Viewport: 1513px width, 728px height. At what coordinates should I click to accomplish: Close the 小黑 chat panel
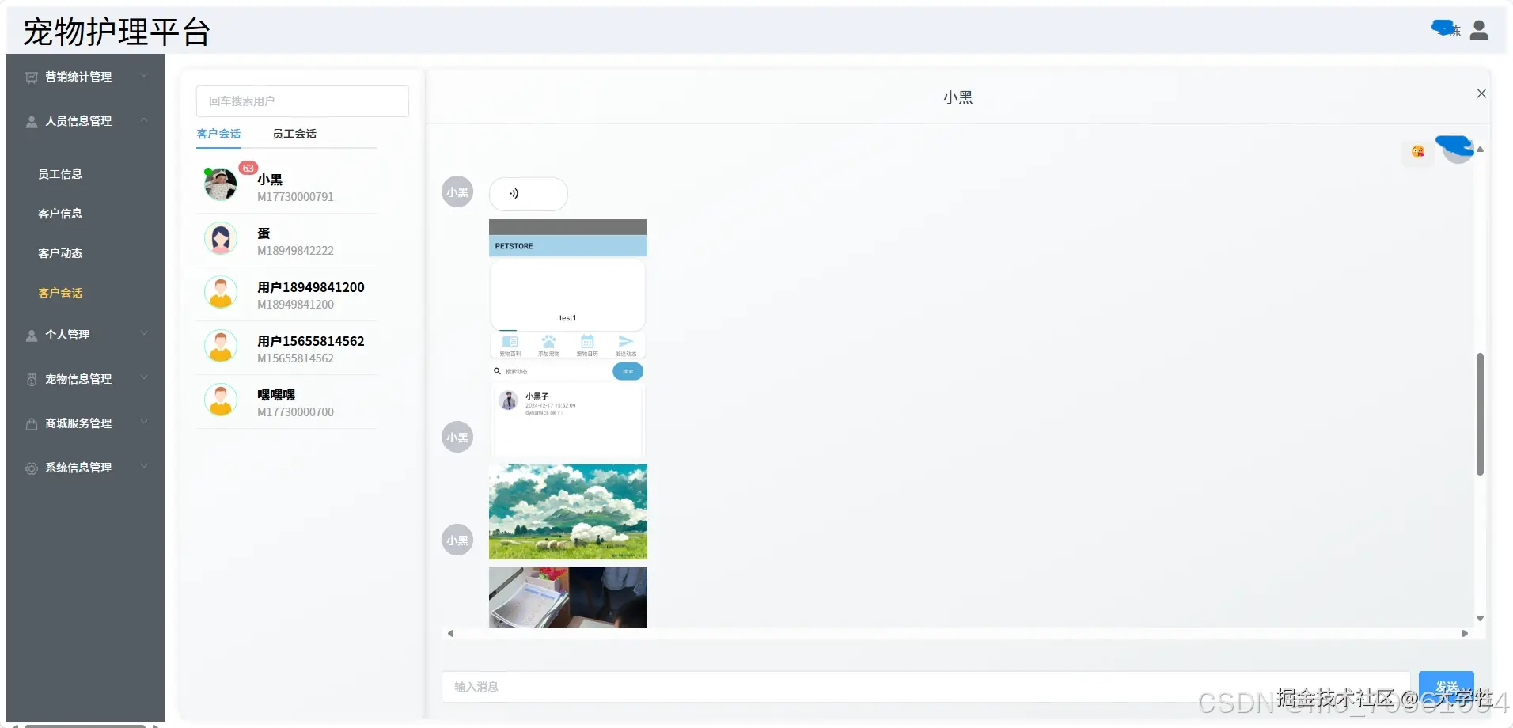1481,93
